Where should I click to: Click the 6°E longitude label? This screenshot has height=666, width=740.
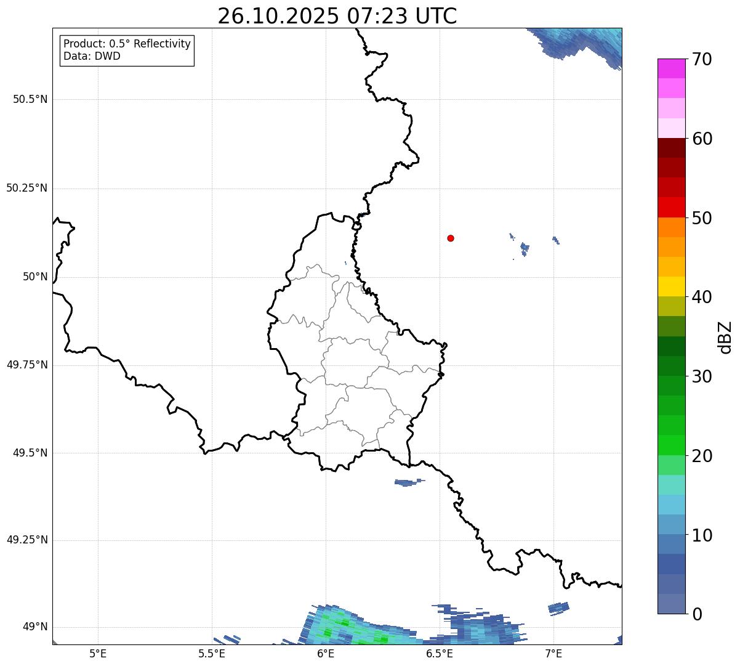point(326,653)
